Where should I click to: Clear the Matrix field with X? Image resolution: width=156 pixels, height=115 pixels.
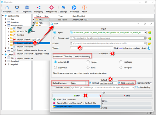pos(145,43)
